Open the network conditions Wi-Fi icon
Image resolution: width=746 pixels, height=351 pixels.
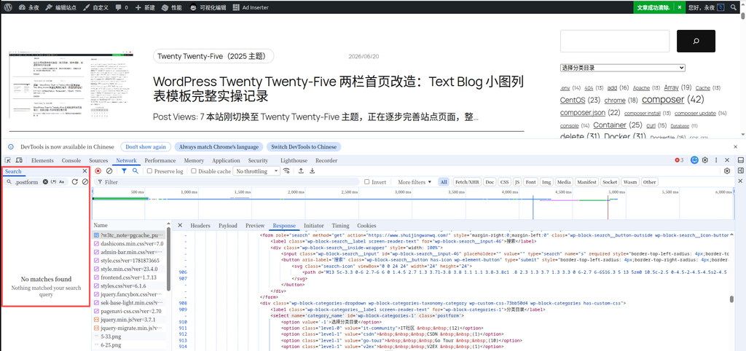pos(286,170)
